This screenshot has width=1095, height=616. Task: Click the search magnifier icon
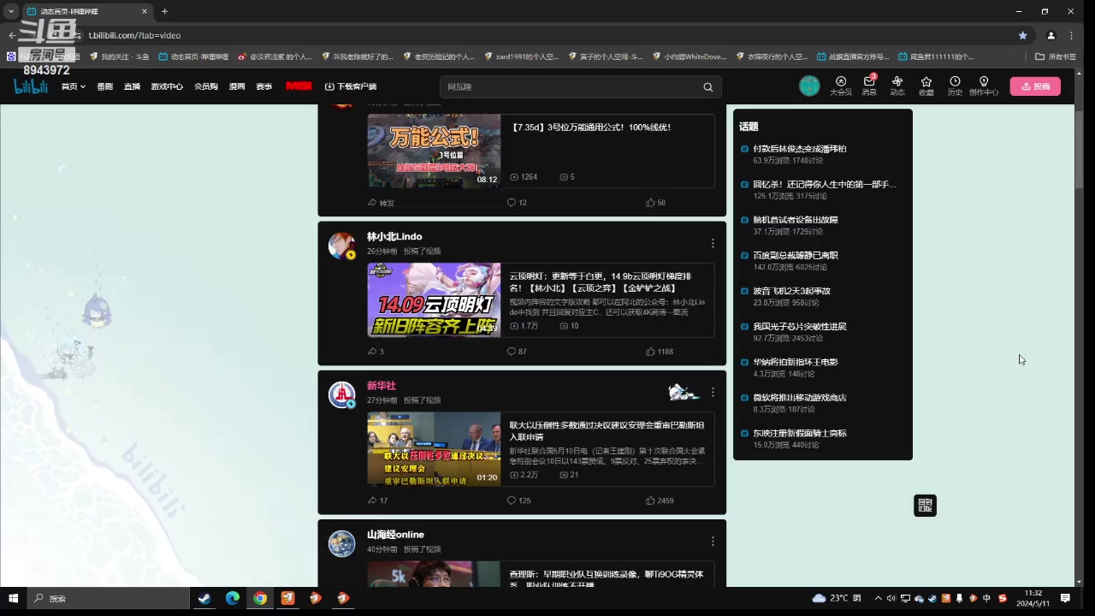[x=708, y=87]
